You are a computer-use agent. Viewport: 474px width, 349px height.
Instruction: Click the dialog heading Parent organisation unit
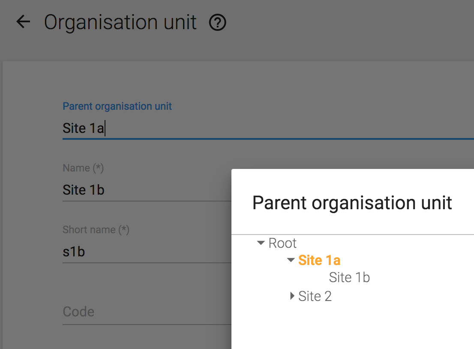[352, 203]
